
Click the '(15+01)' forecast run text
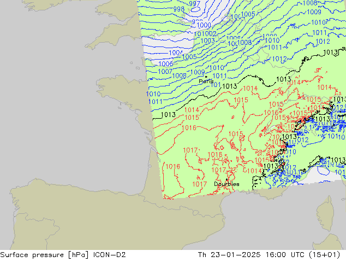pos(324,255)
